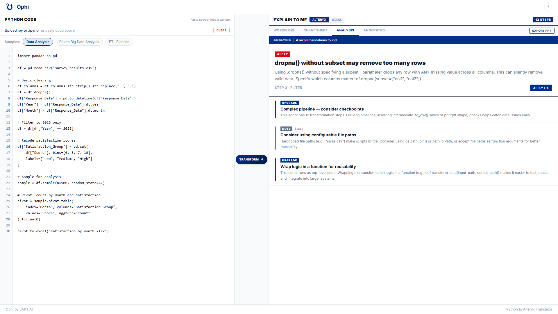Open the help question mark icon
The width and height of the screenshot is (558, 314).
click(x=548, y=7)
